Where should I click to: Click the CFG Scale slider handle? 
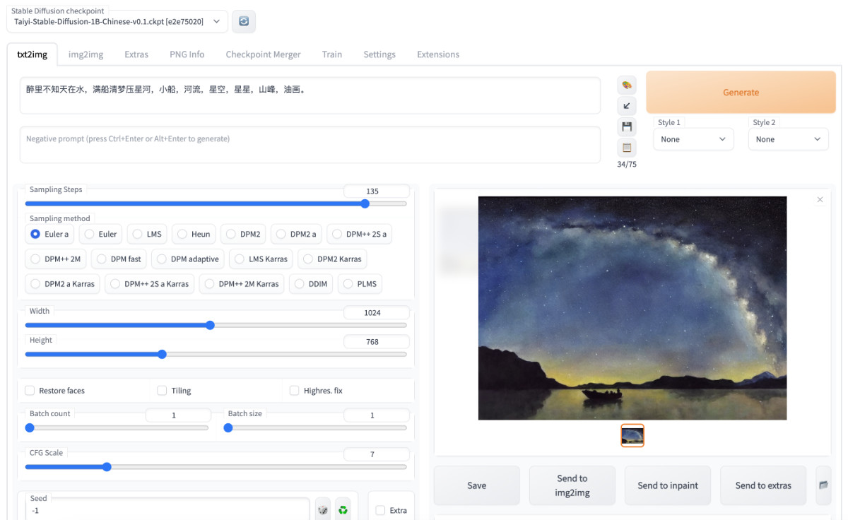107,467
